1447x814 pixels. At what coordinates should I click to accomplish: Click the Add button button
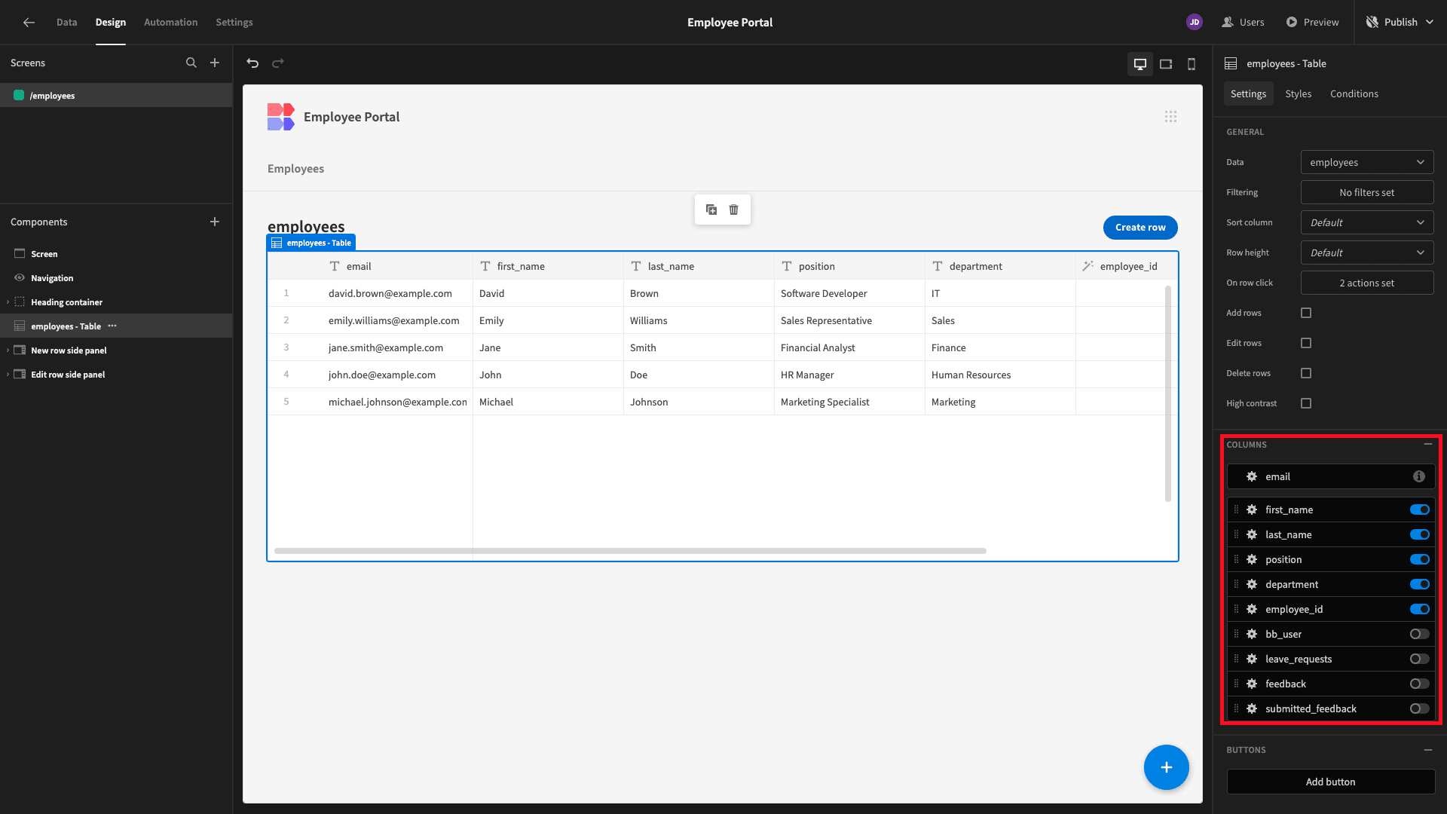[1331, 782]
